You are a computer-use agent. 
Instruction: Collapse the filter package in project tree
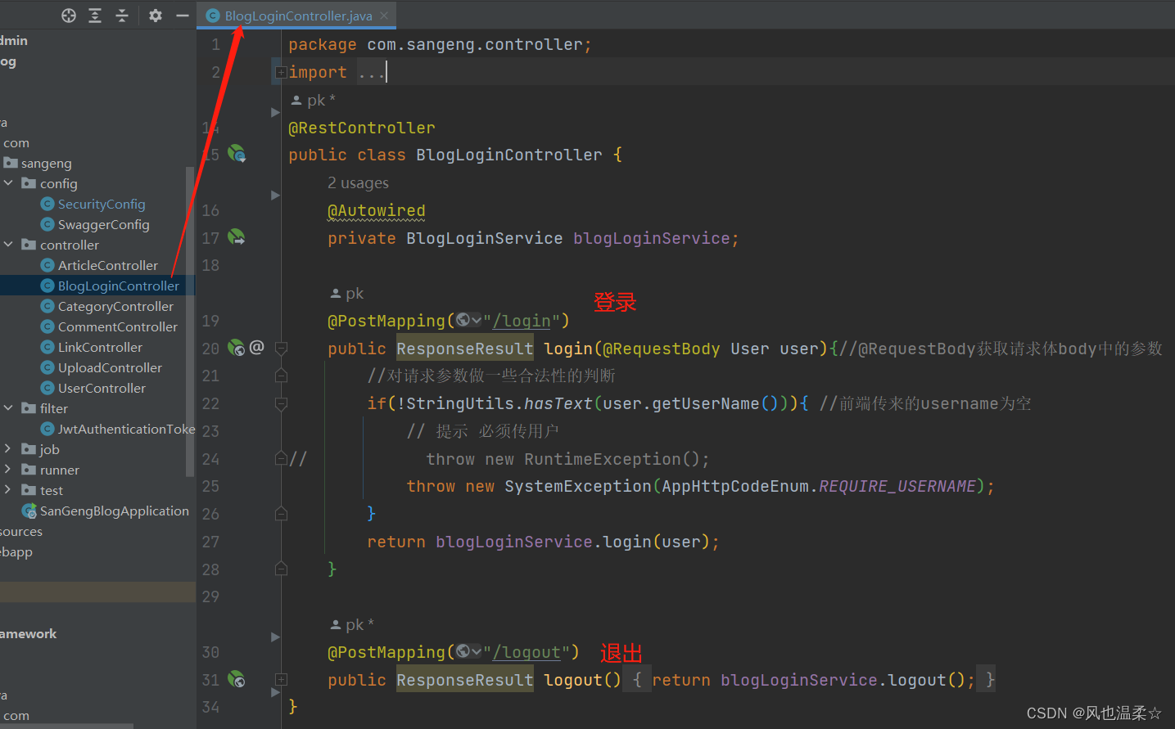8,408
